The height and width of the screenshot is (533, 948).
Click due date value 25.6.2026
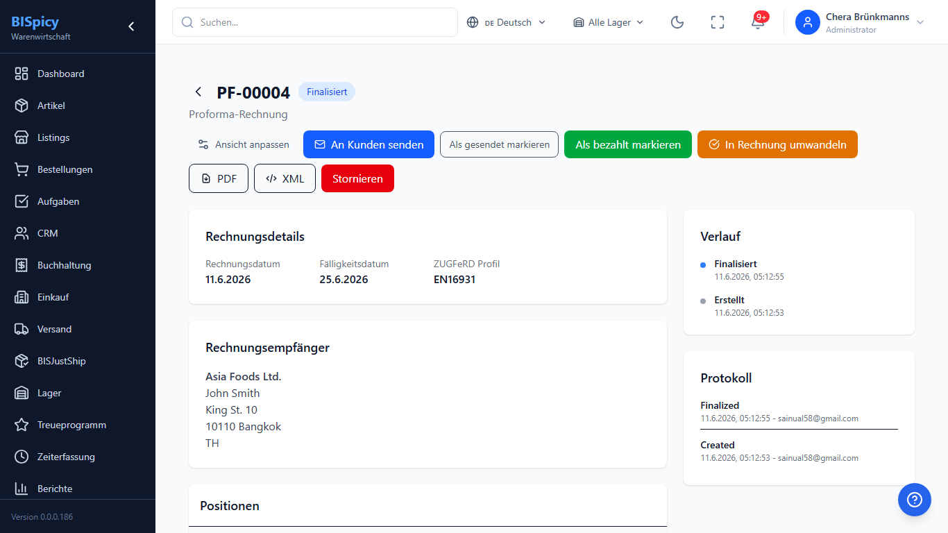point(344,280)
